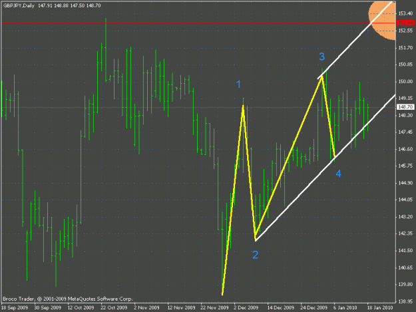
Task: Select the 146.60 price scale label
Action: 405,149
